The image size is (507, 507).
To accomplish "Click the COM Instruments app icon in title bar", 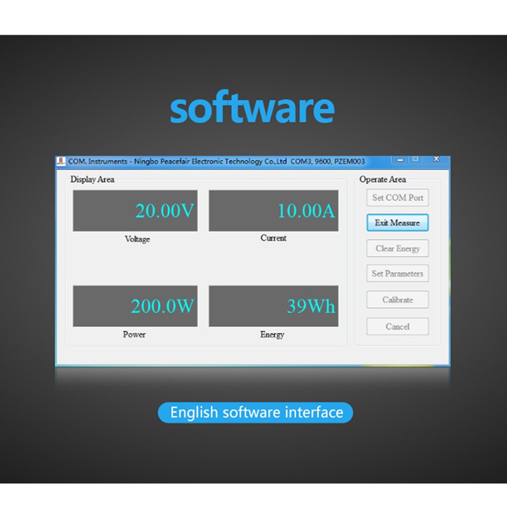I will (x=61, y=162).
